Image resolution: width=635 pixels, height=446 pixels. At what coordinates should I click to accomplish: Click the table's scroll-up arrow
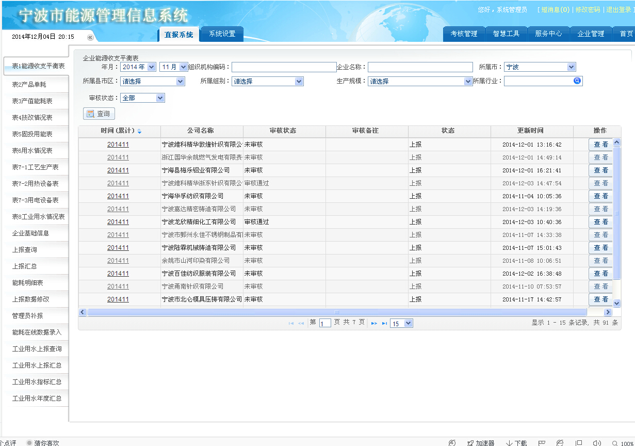tap(617, 142)
